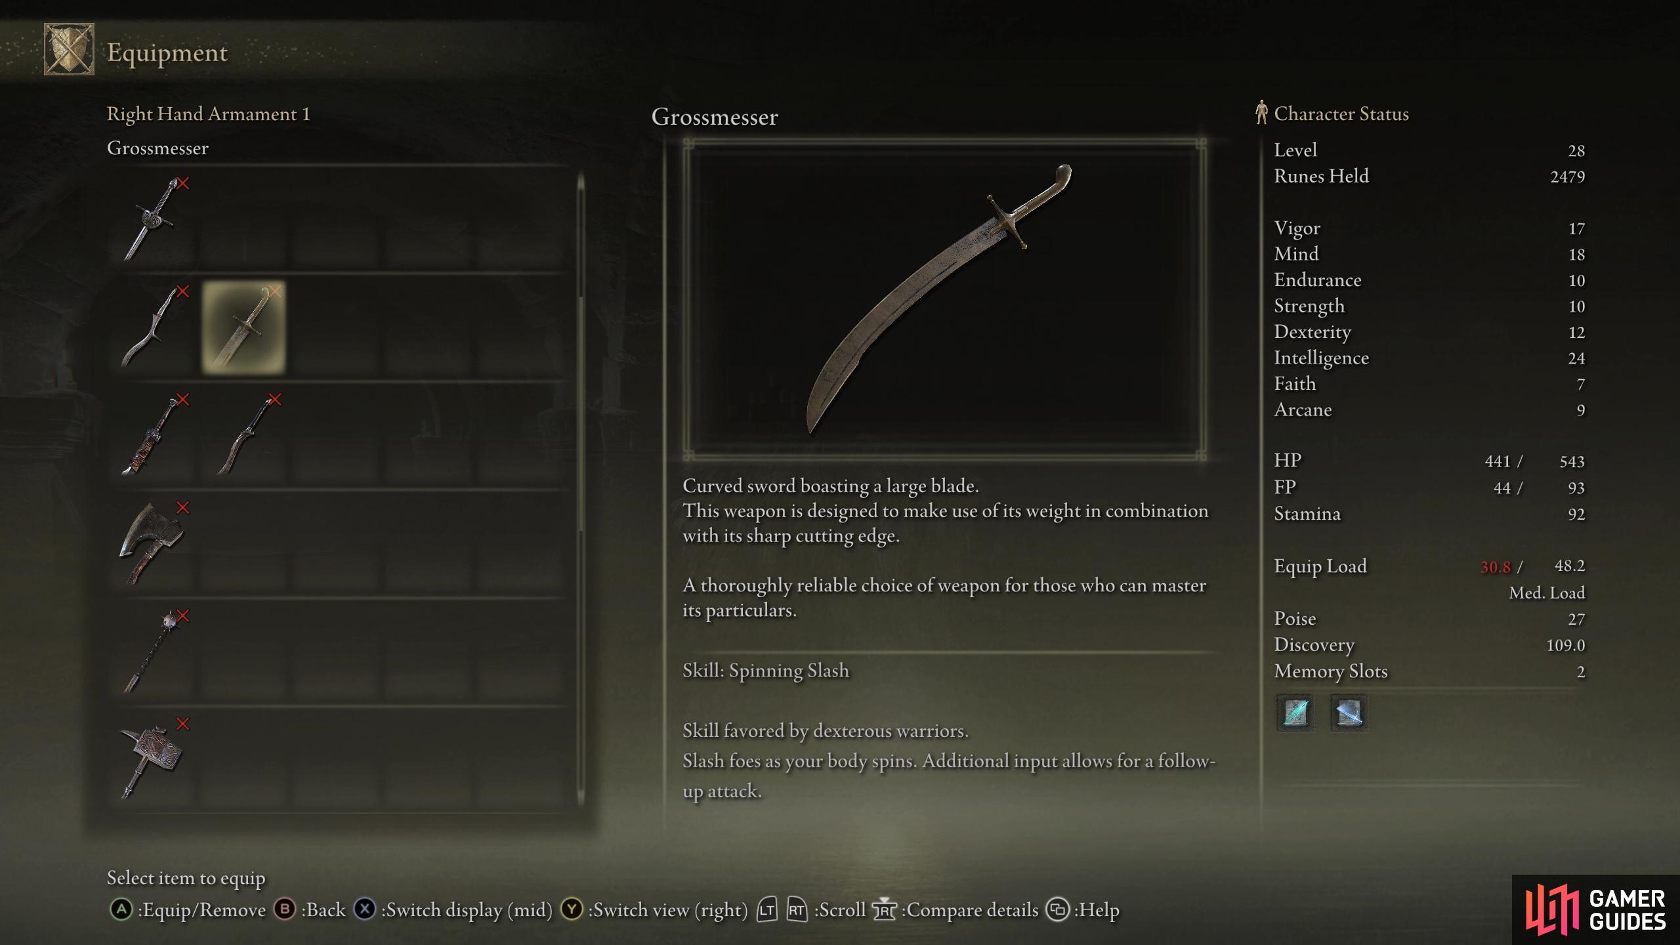This screenshot has width=1680, height=945.
Task: Select the spiked morning star weapon
Action: 152,652
